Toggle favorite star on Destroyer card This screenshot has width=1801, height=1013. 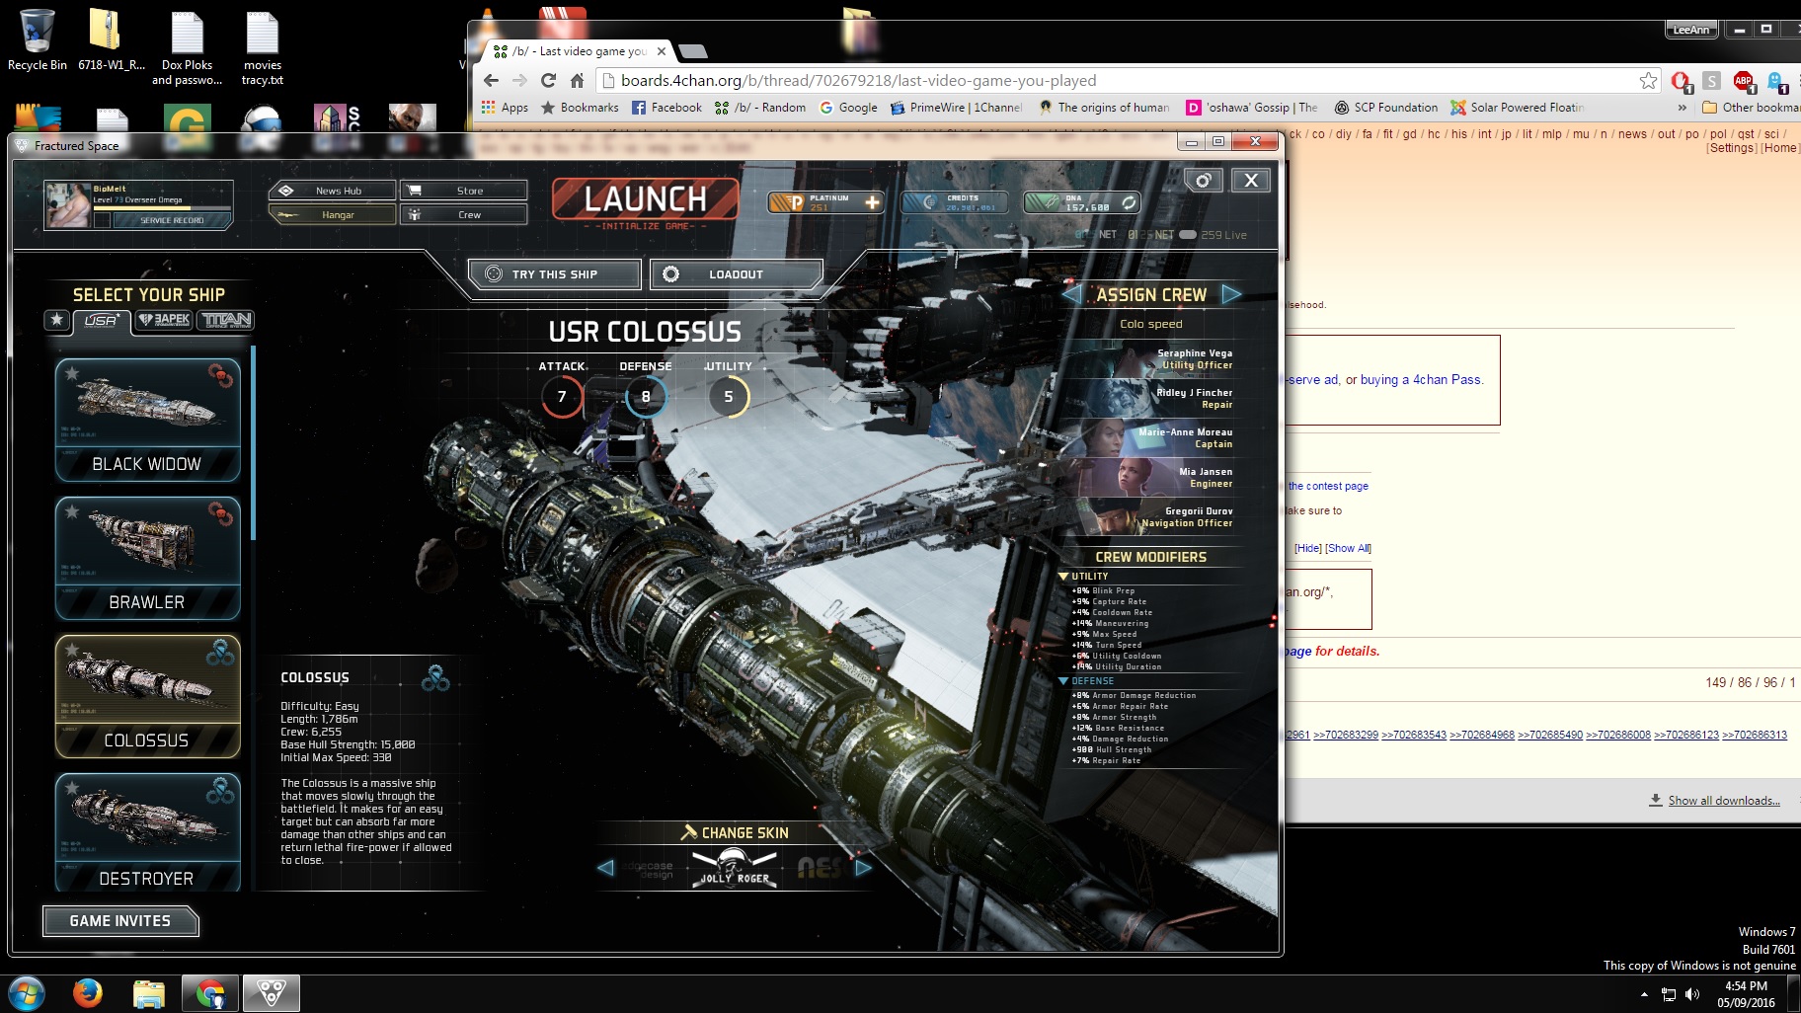pos(72,788)
